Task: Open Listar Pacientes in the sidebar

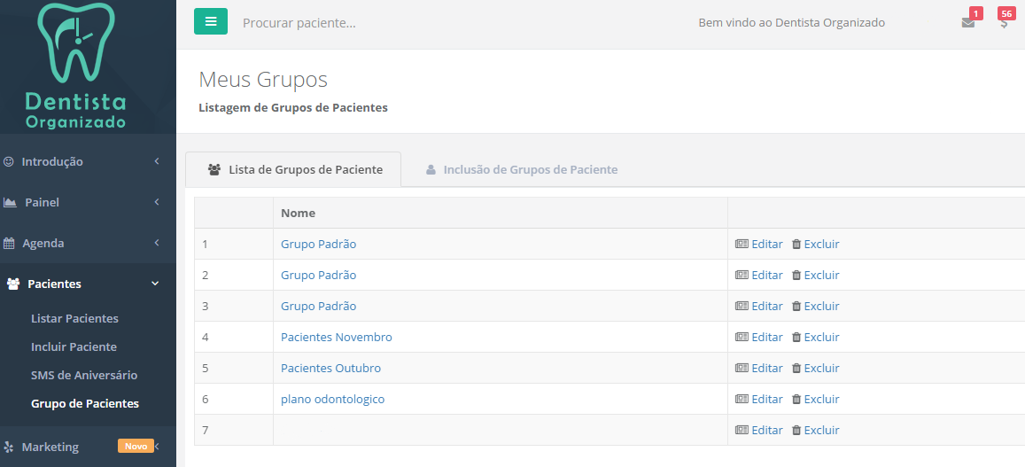Action: (74, 318)
